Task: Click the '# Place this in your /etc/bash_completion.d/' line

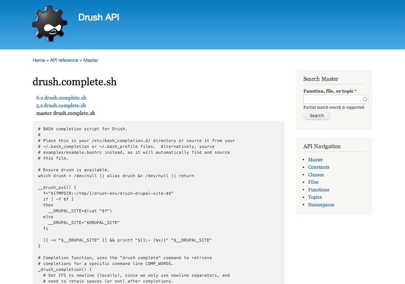Action: point(136,141)
